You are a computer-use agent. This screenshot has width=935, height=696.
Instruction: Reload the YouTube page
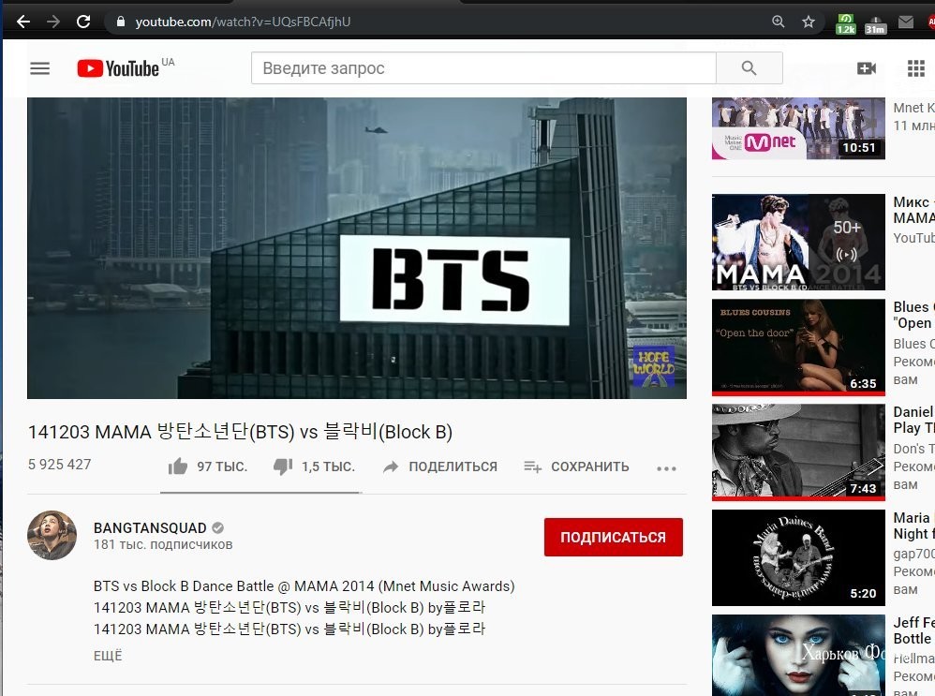coord(83,22)
